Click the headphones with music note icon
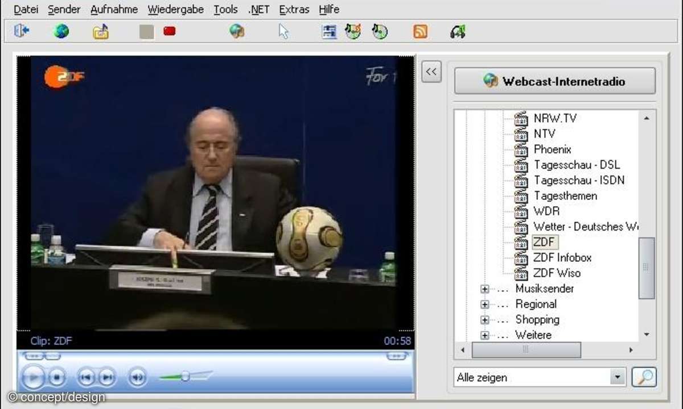Viewport: 683px width, 409px height. point(458,32)
